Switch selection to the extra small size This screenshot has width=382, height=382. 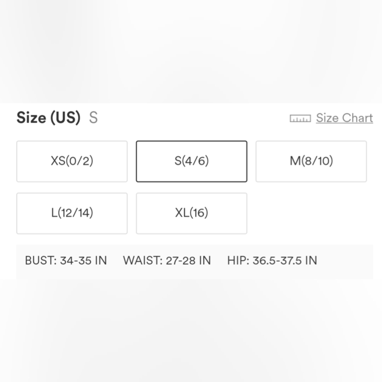72,161
